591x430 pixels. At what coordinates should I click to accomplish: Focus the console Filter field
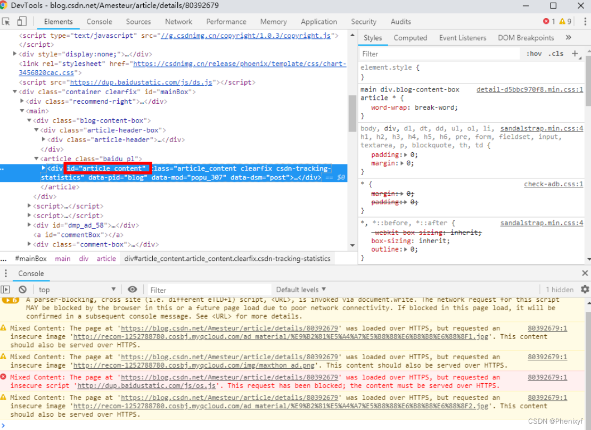209,290
